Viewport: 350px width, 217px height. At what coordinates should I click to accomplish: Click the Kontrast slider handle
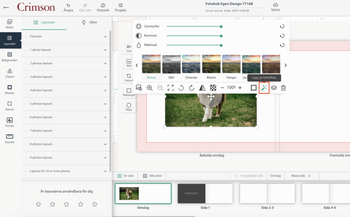coord(221,35)
